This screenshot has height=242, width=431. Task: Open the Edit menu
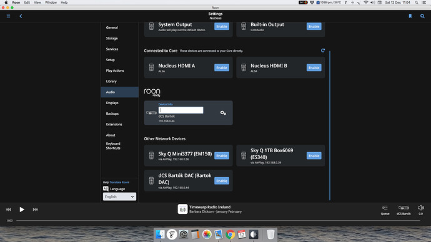(x=27, y=2)
